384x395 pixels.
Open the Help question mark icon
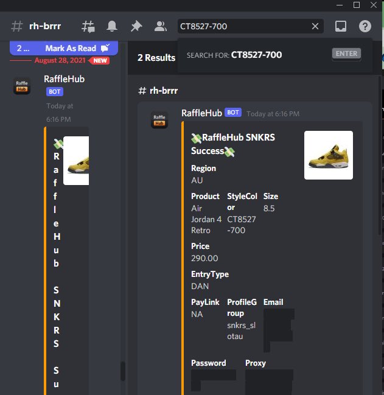365,26
